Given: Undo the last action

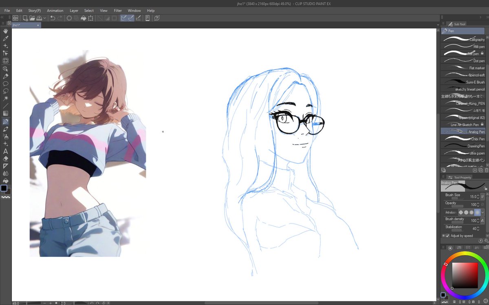Looking at the screenshot, I should [x=53, y=18].
